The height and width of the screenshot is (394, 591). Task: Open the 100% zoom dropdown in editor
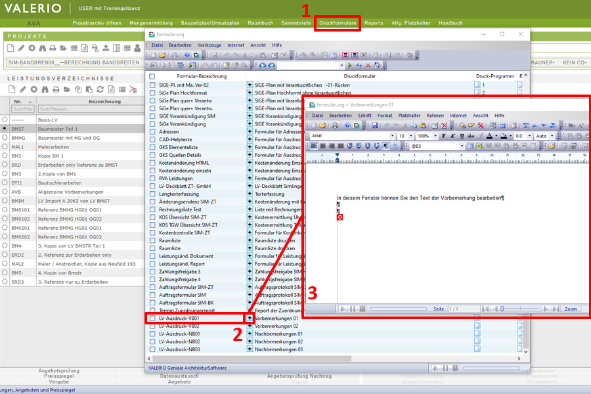[435, 136]
